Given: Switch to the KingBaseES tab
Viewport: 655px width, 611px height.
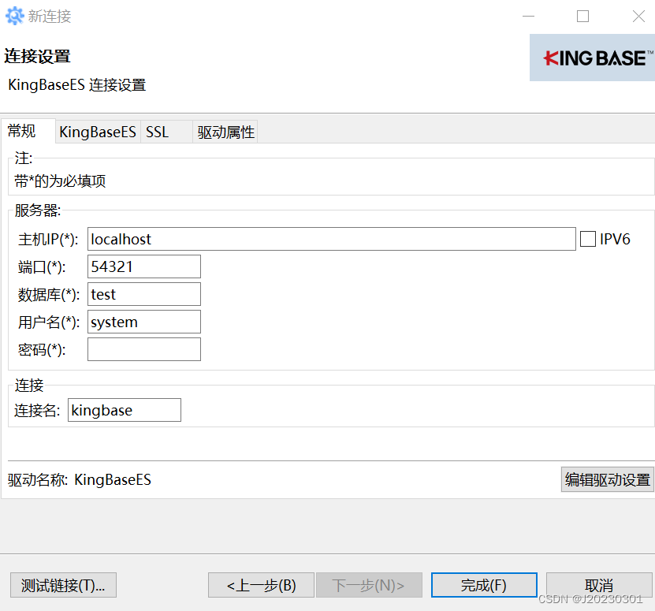Looking at the screenshot, I should click(97, 132).
